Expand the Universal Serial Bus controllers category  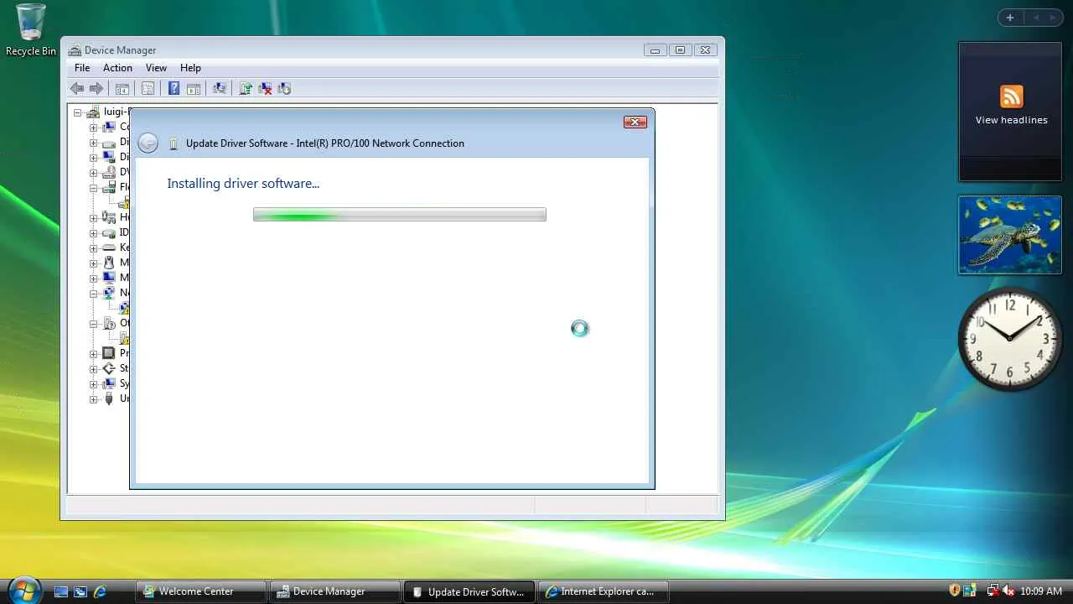tap(94, 399)
